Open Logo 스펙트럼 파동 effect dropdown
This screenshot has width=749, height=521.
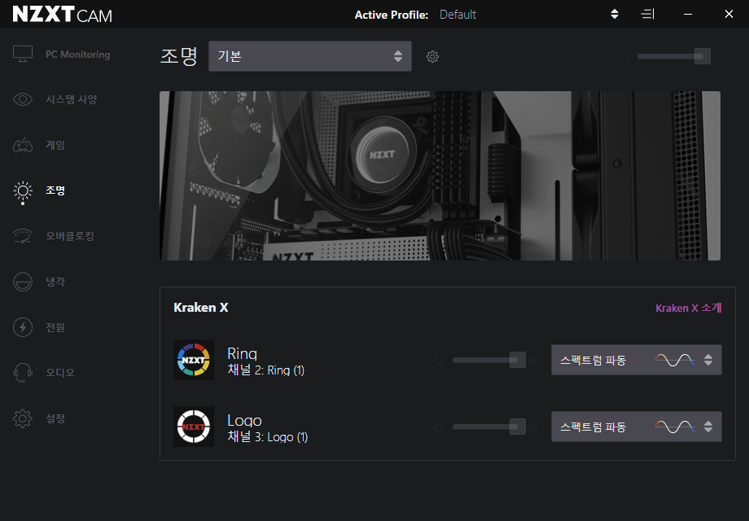pyautogui.click(x=637, y=427)
